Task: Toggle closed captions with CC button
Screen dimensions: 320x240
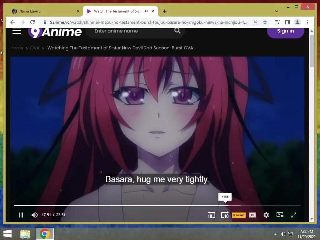Action: tap(252, 215)
